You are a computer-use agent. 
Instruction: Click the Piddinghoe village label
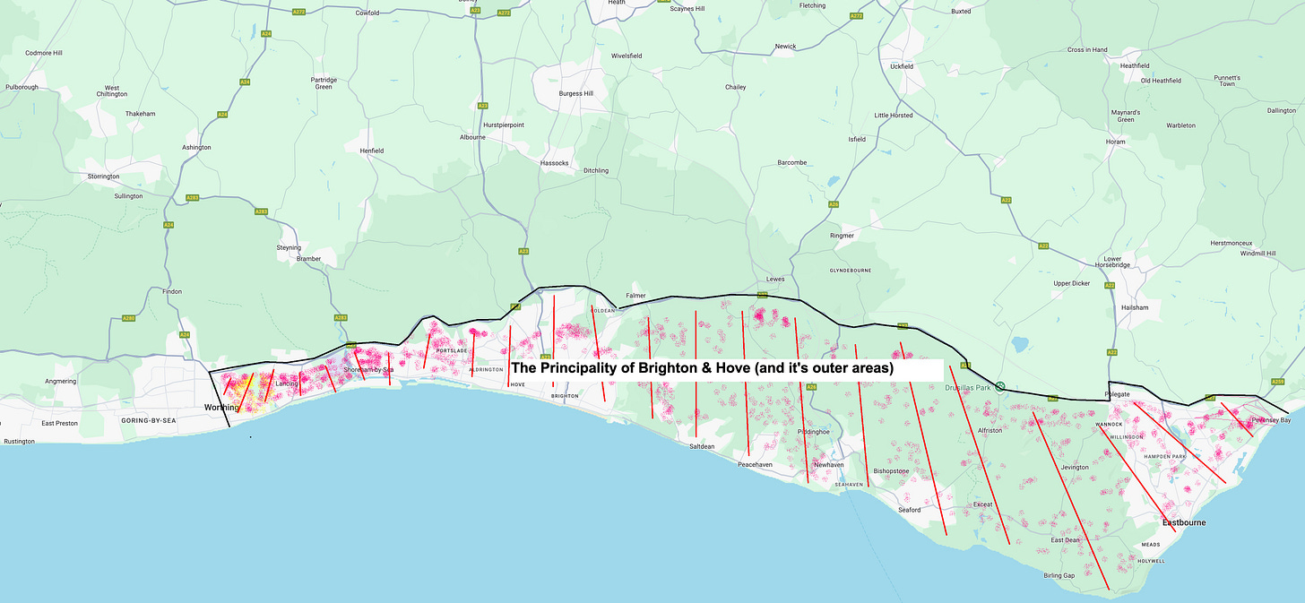point(814,432)
